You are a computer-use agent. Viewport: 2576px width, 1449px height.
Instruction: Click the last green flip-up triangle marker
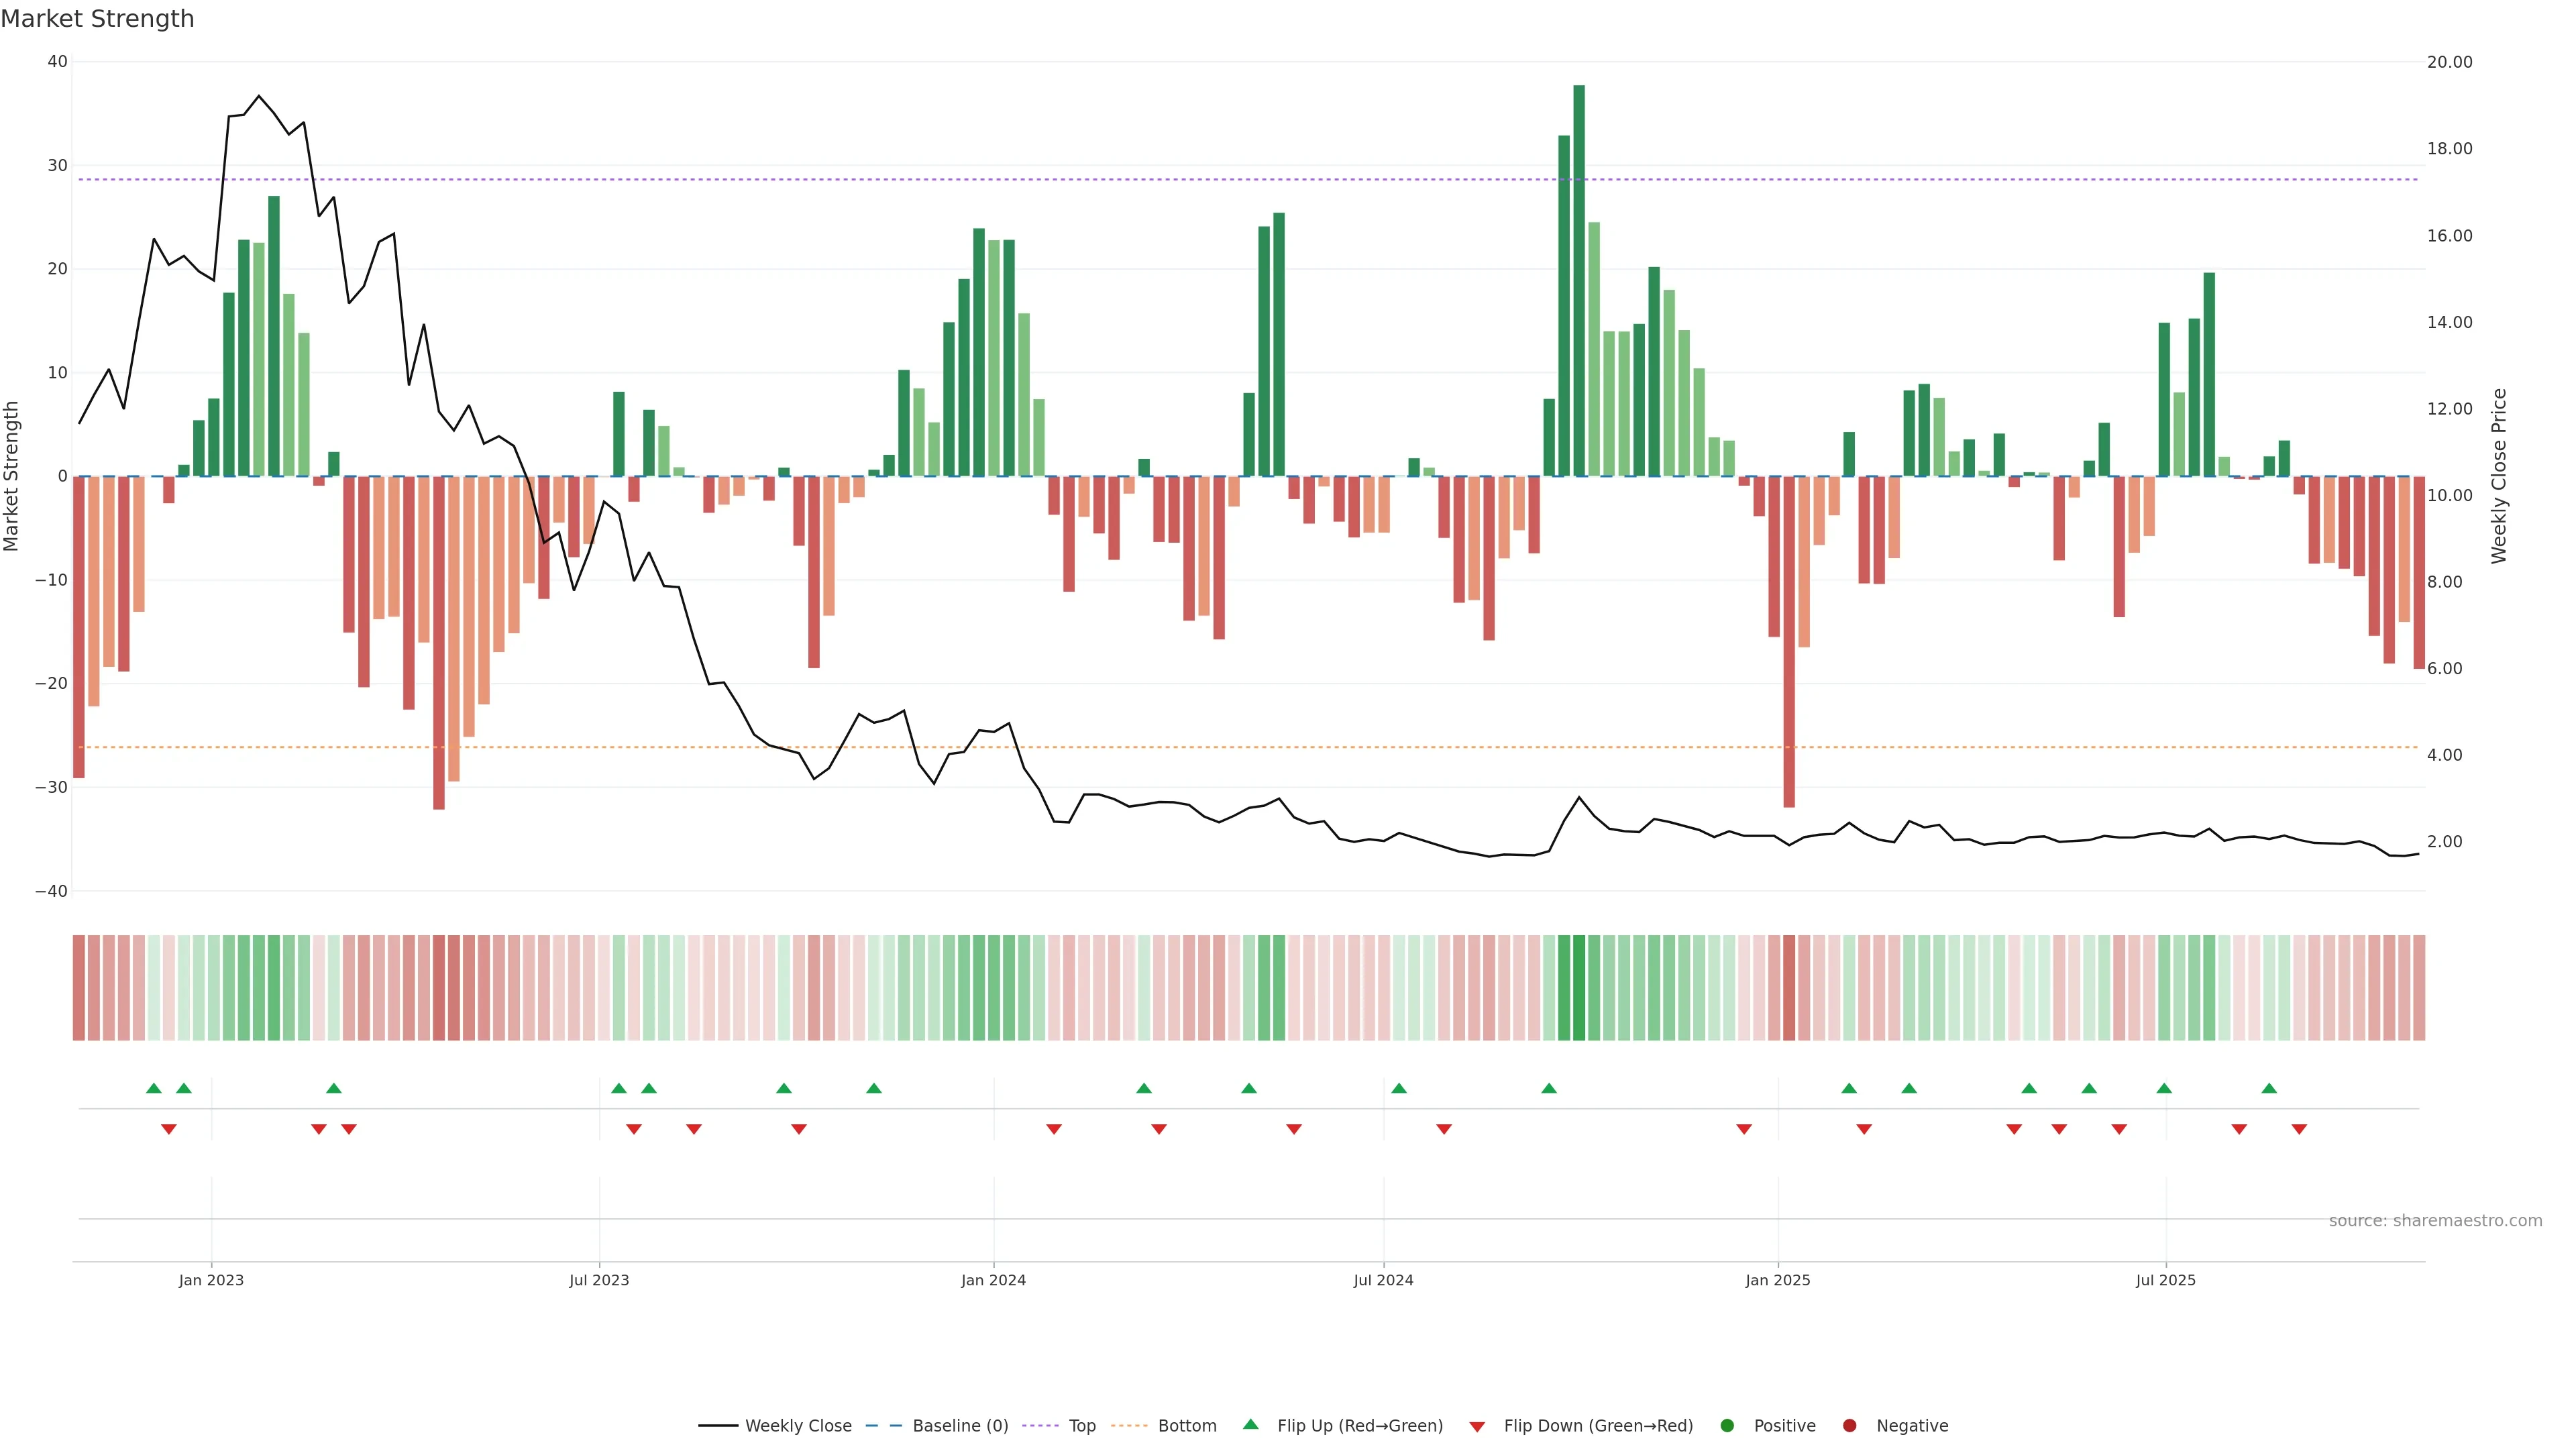pyautogui.click(x=2269, y=1088)
